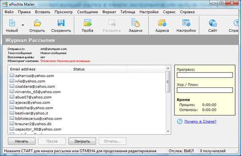Open the Адреса address book icon
The height and width of the screenshot is (156, 241).
click(162, 23)
